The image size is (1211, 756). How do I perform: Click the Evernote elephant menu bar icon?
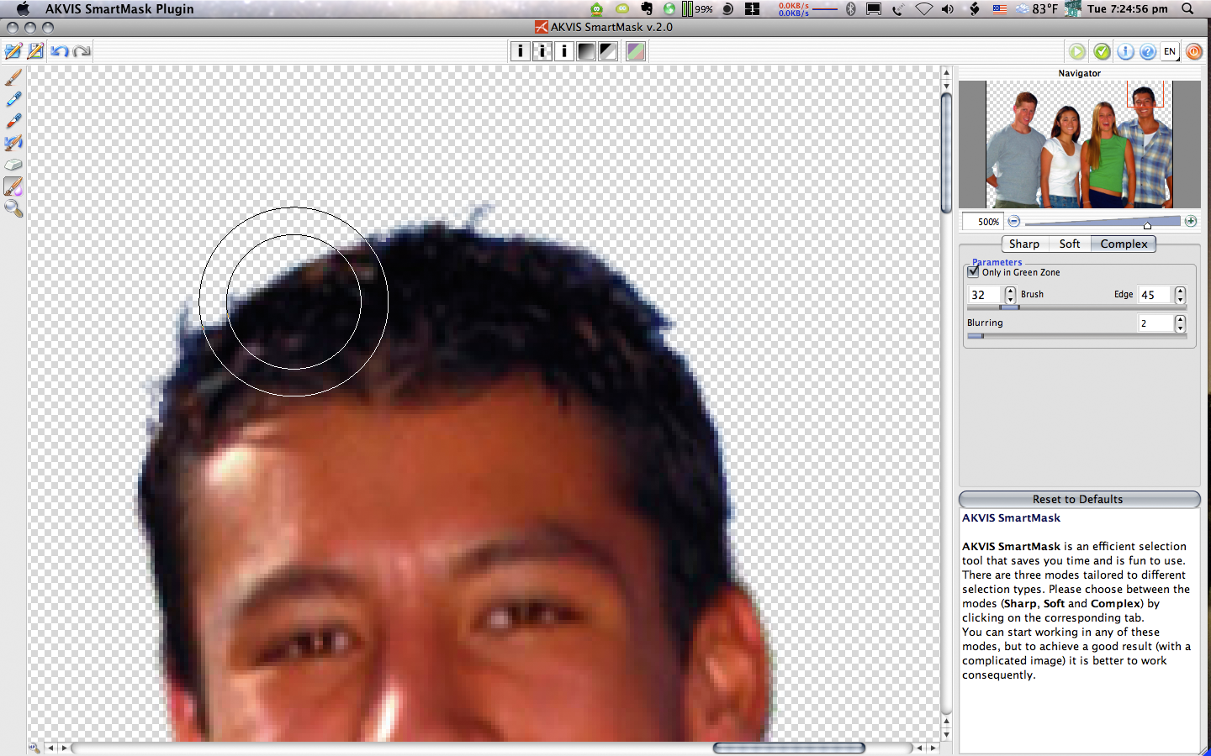(x=646, y=9)
